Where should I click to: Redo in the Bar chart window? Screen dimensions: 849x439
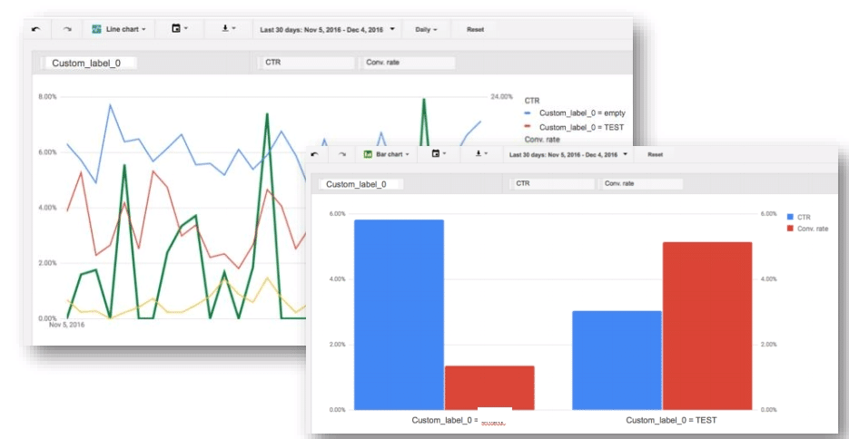coord(342,154)
